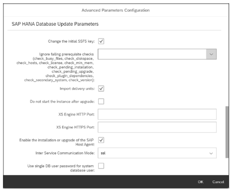Click the Advanced Parameters Configuration title

click(116, 10)
